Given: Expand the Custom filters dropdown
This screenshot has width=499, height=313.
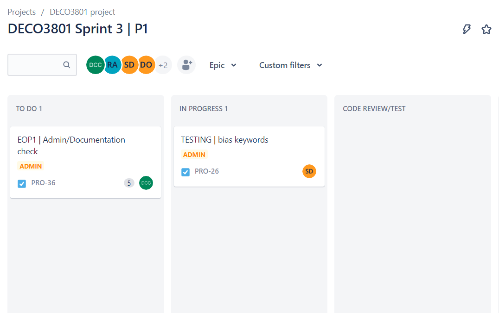Looking at the screenshot, I should click(x=290, y=65).
